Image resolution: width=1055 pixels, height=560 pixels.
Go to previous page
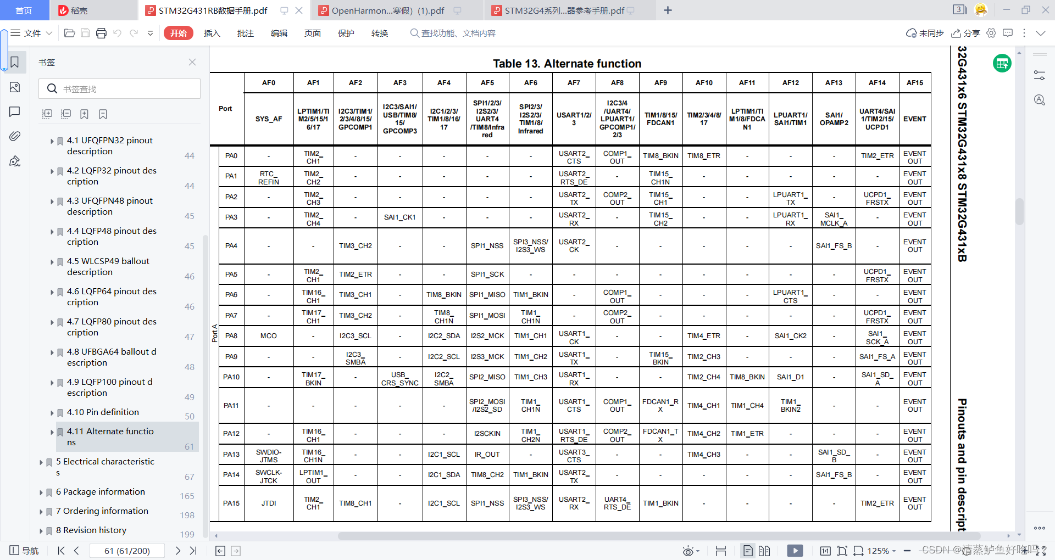pos(76,551)
